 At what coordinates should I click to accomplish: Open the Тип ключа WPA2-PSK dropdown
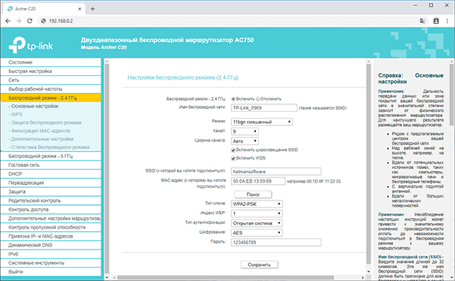[x=257, y=204]
